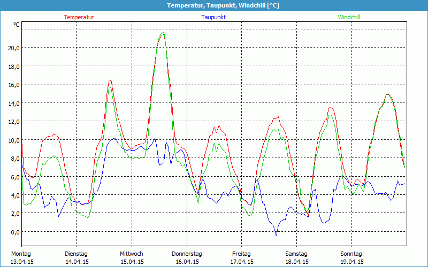
Task: Click the '12,0' y-axis value
Action: point(14,122)
